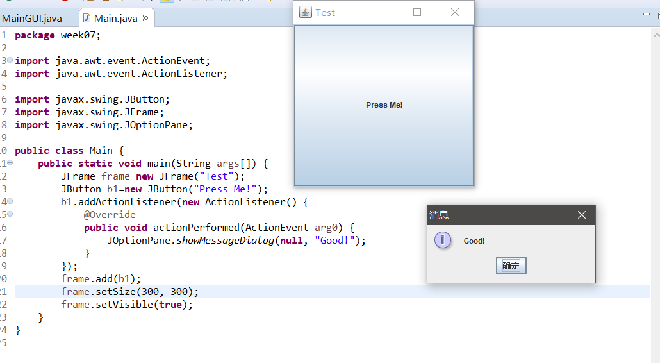Viewport: 660px width, 363px height.
Task: Click the Press Me! button in Test window
Action: [x=384, y=105]
